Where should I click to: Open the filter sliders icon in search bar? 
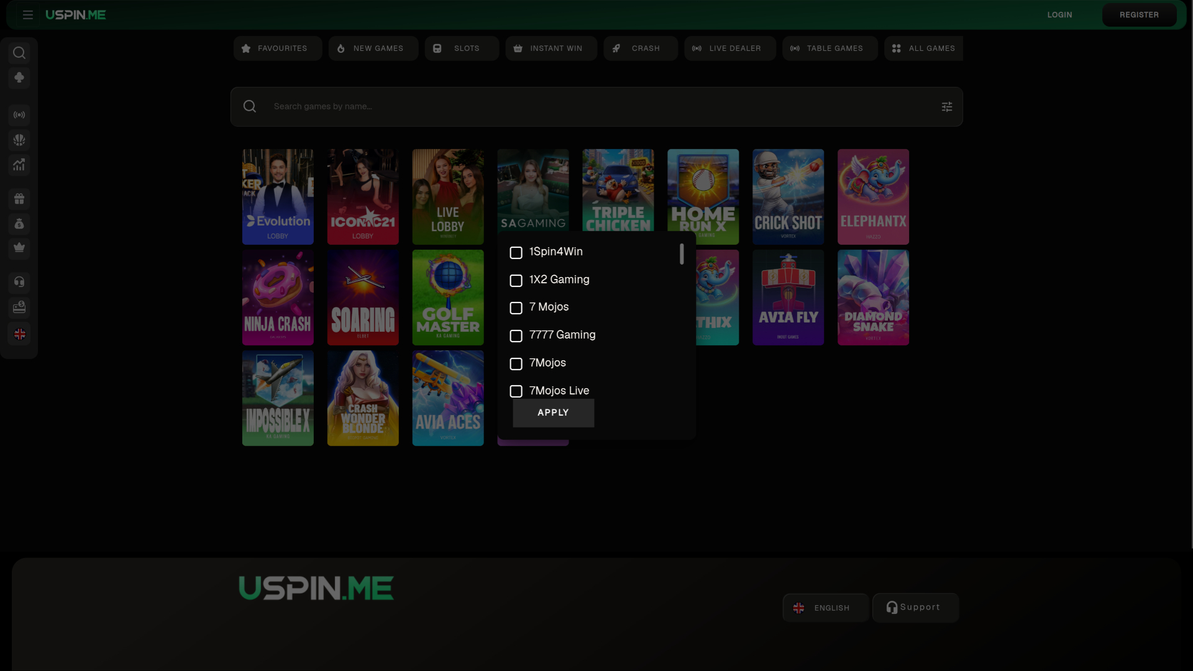[x=947, y=107]
